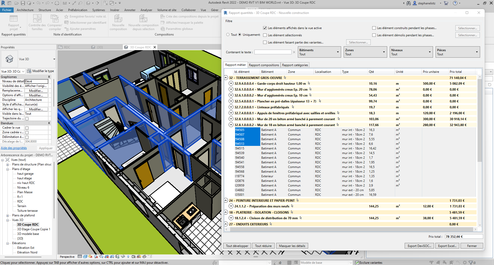
Task: Launch Contrôle des familles
Action: coord(37,23)
